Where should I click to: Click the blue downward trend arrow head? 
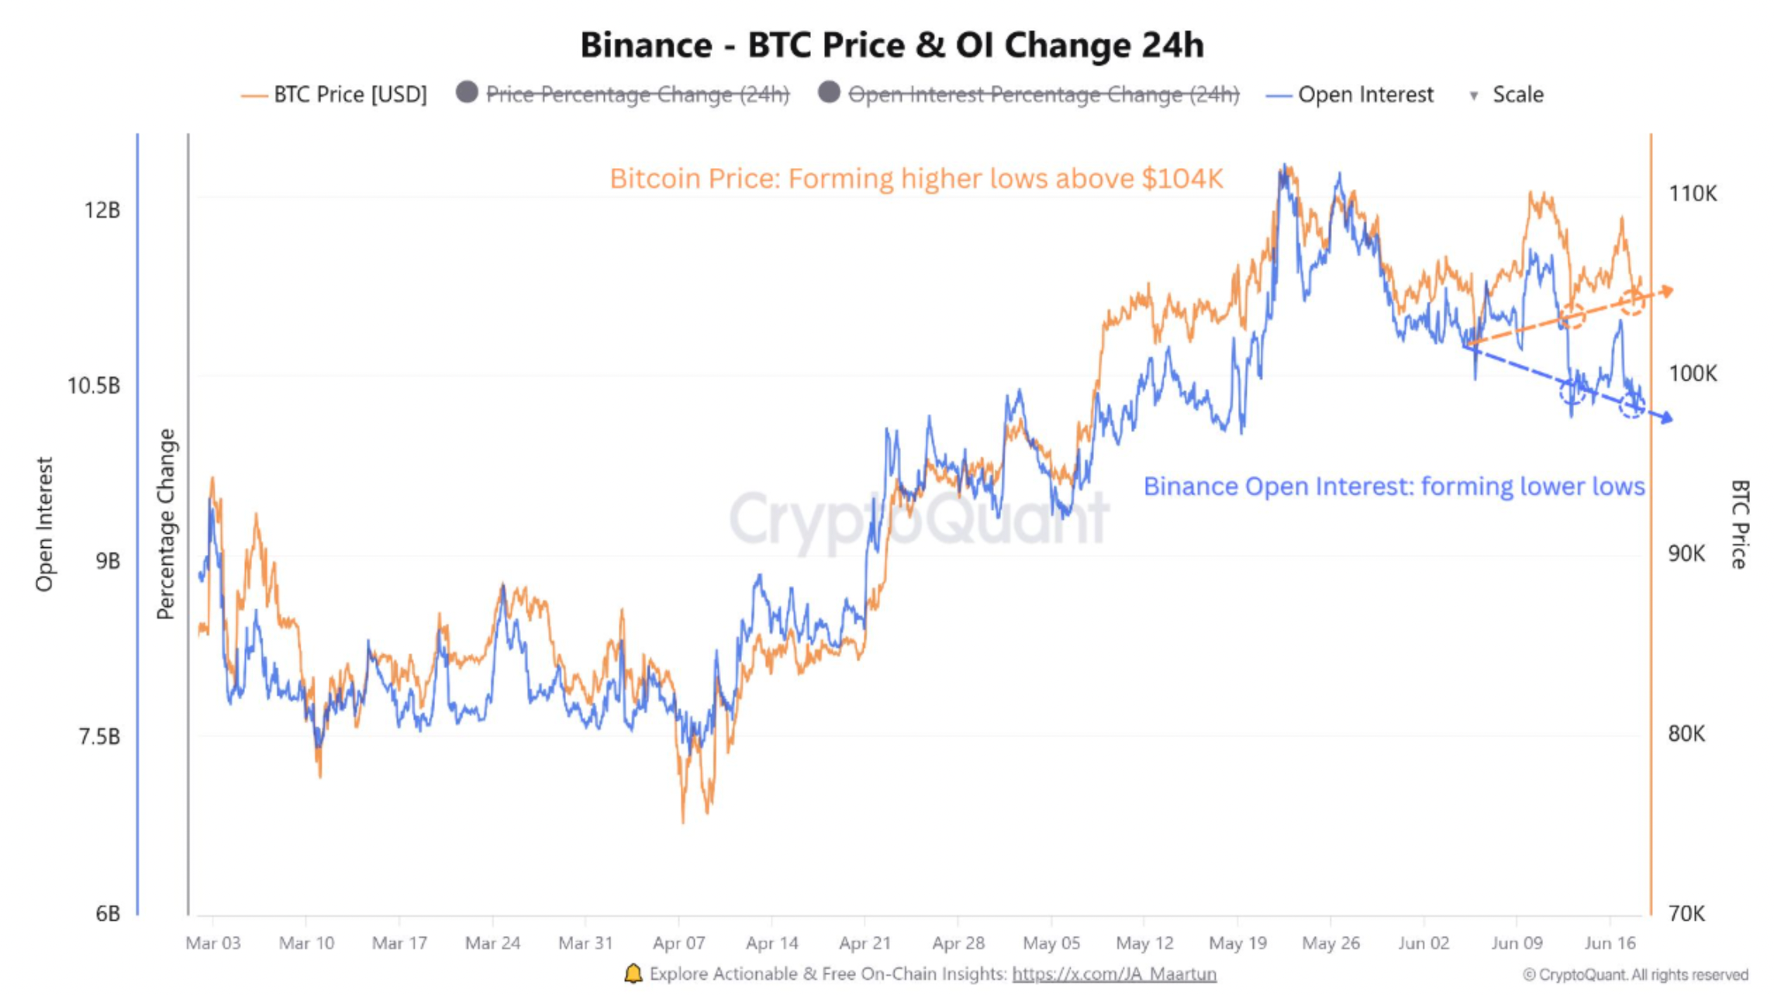click(1665, 418)
